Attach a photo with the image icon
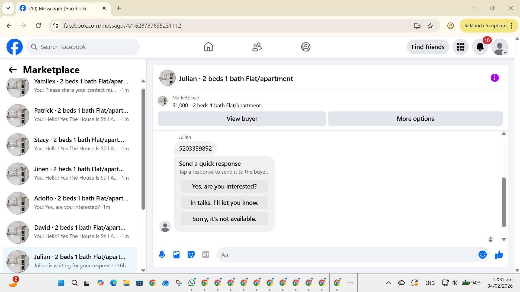 [176, 255]
